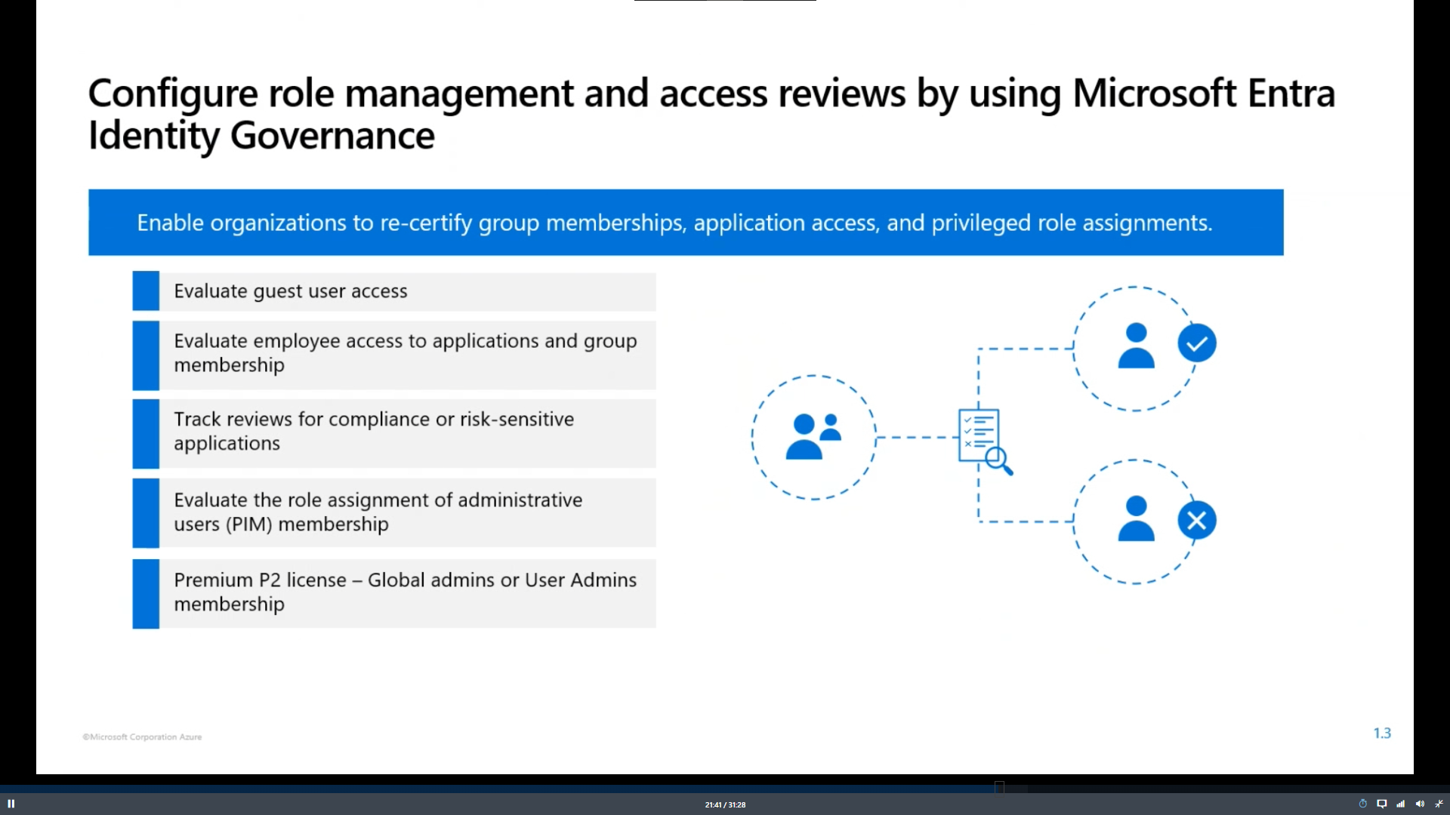The height and width of the screenshot is (815, 1450).
Task: Click the checklist review document icon
Action: click(x=985, y=441)
